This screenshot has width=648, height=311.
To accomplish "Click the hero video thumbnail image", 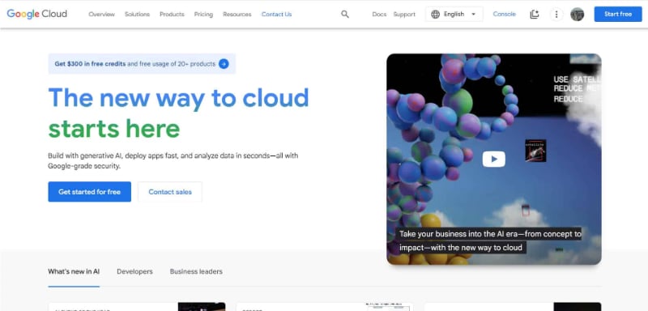I will (494, 159).
